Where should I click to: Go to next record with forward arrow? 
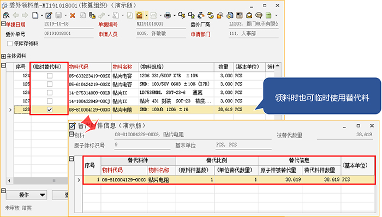(25, 15)
